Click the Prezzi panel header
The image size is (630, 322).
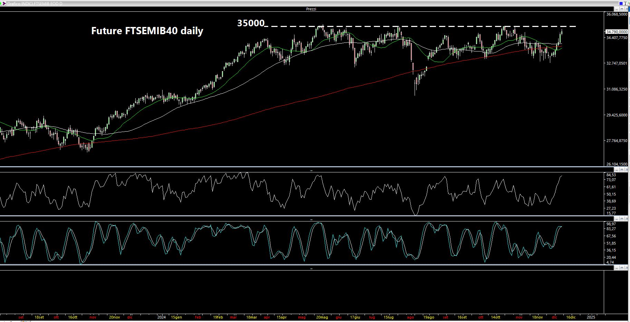pos(311,9)
